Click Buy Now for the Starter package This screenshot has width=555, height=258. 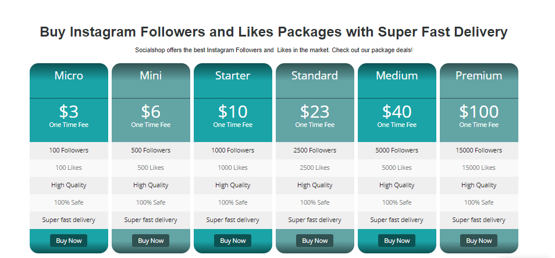click(233, 241)
